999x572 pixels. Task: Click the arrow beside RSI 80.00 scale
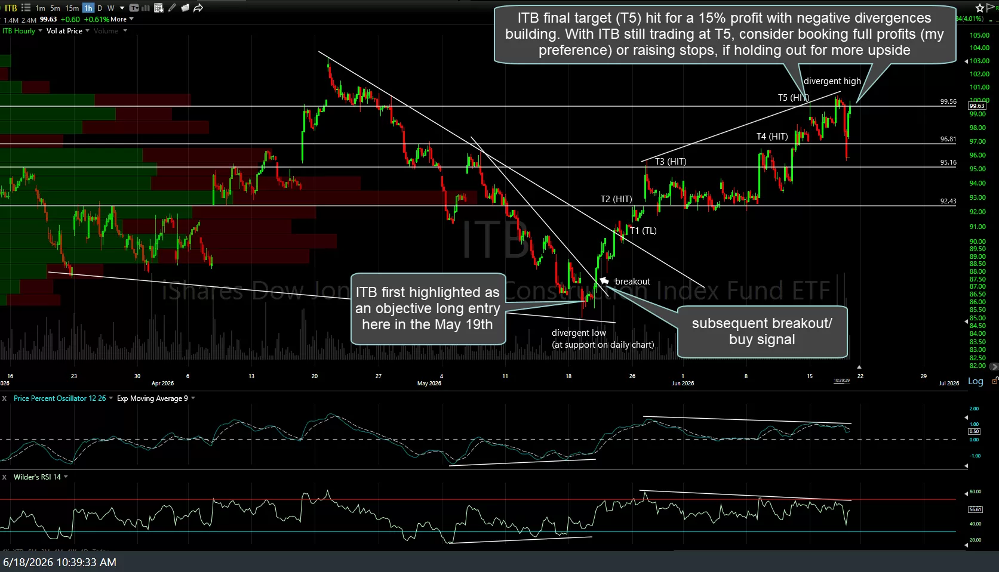pos(966,493)
